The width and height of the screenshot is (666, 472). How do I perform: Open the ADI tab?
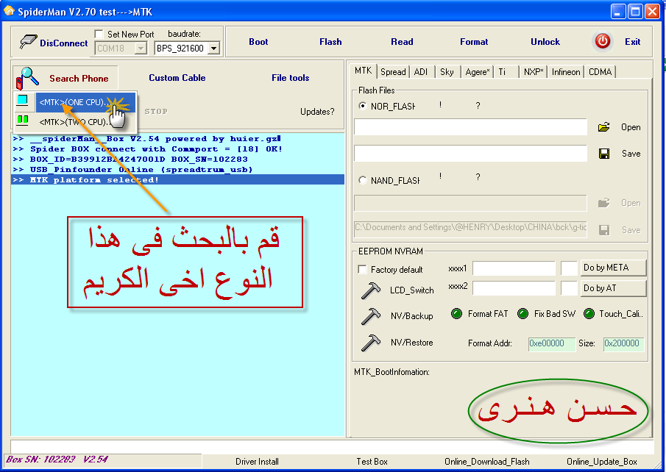pos(421,72)
